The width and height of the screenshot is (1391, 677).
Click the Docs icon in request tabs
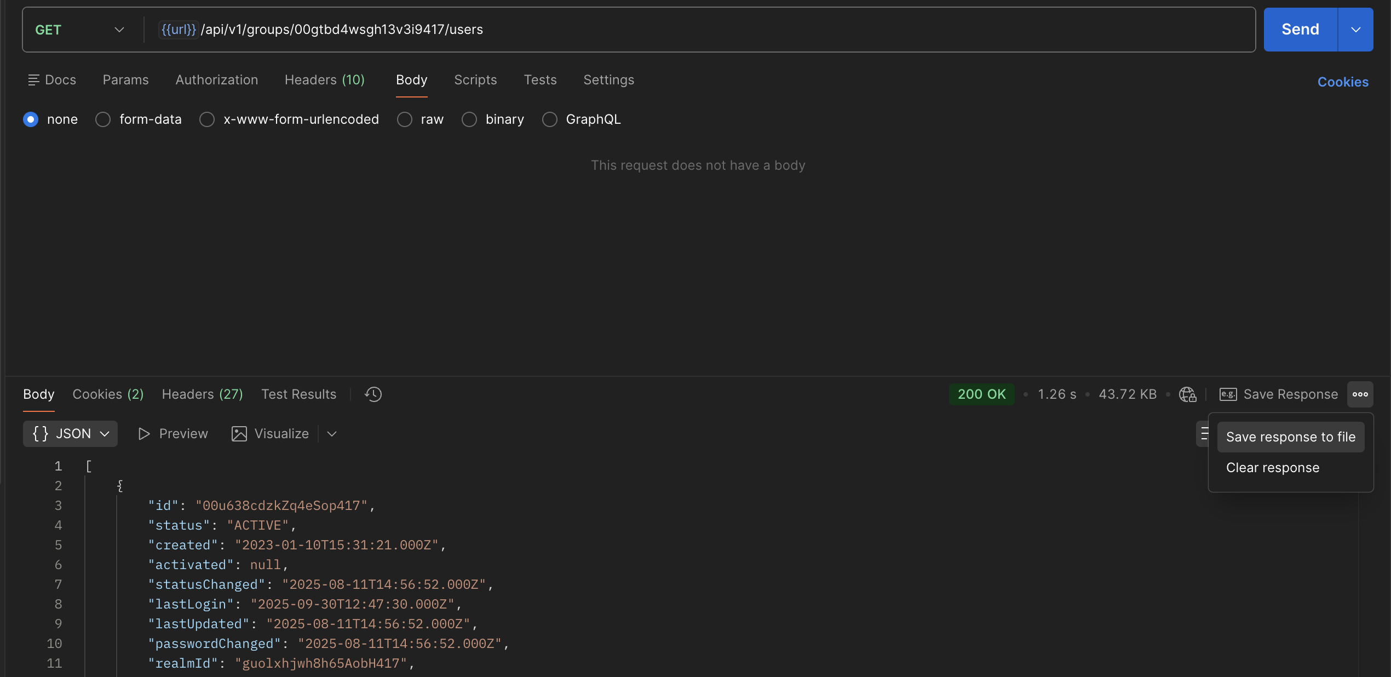[x=33, y=81]
